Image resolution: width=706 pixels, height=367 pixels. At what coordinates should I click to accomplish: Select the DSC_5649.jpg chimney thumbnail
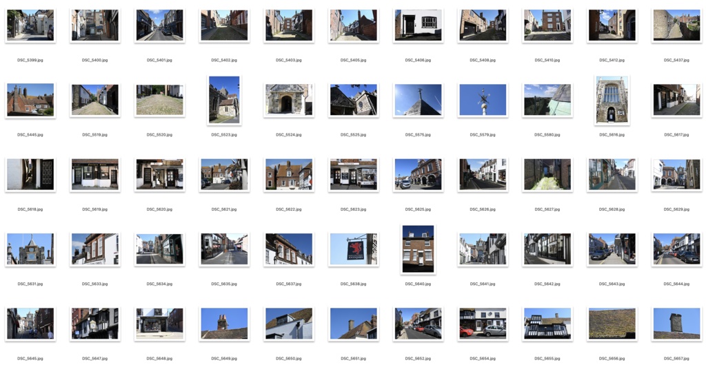(224, 324)
